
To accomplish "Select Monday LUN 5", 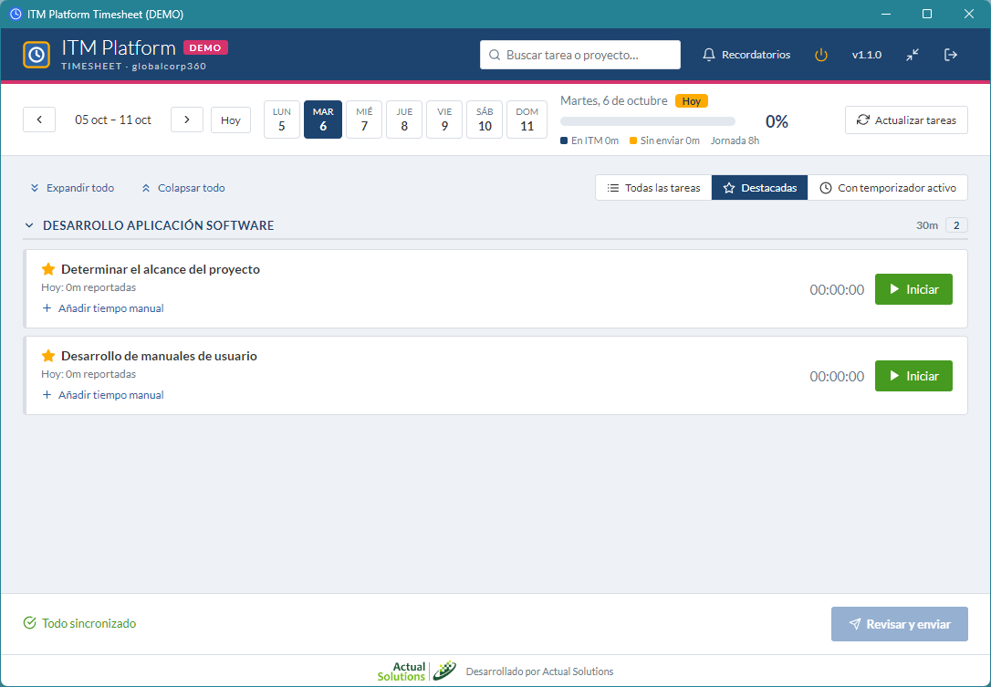I will 282,120.
